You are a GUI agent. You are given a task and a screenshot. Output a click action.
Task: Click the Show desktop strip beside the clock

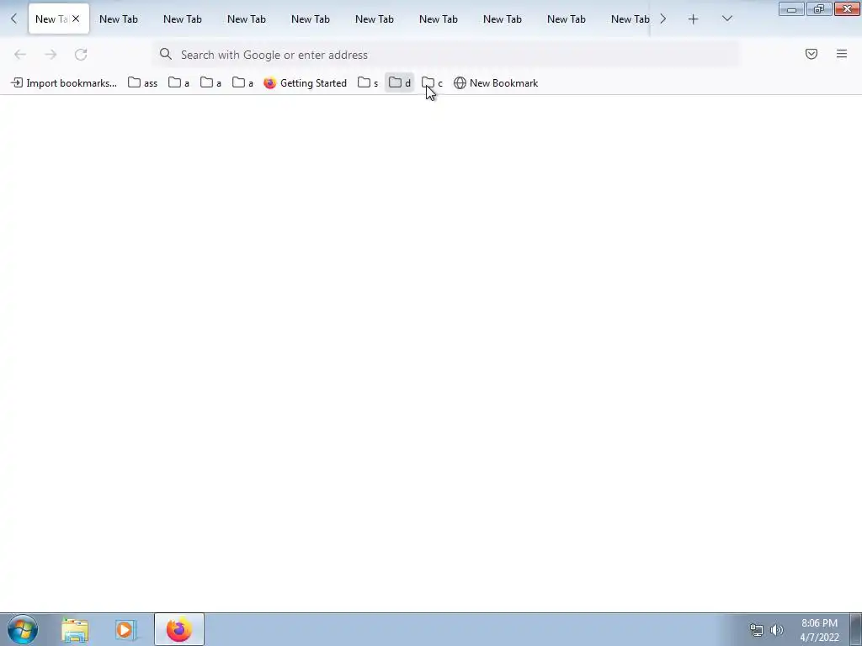856,629
